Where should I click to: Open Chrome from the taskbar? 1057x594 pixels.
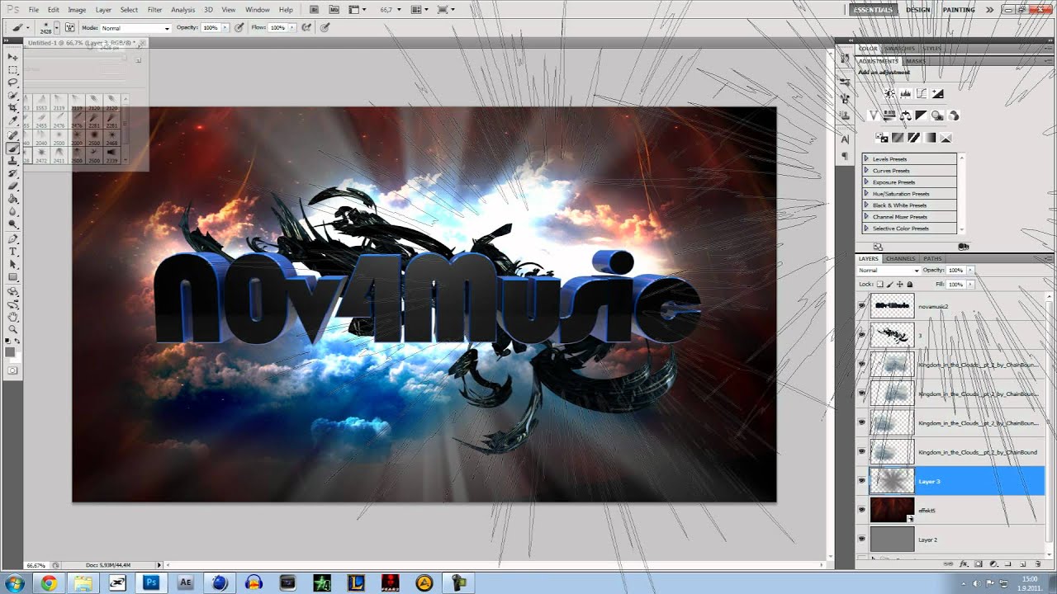pyautogui.click(x=49, y=583)
